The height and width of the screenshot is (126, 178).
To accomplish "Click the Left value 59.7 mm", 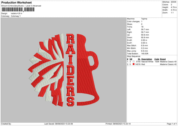I will [x=145, y=29].
